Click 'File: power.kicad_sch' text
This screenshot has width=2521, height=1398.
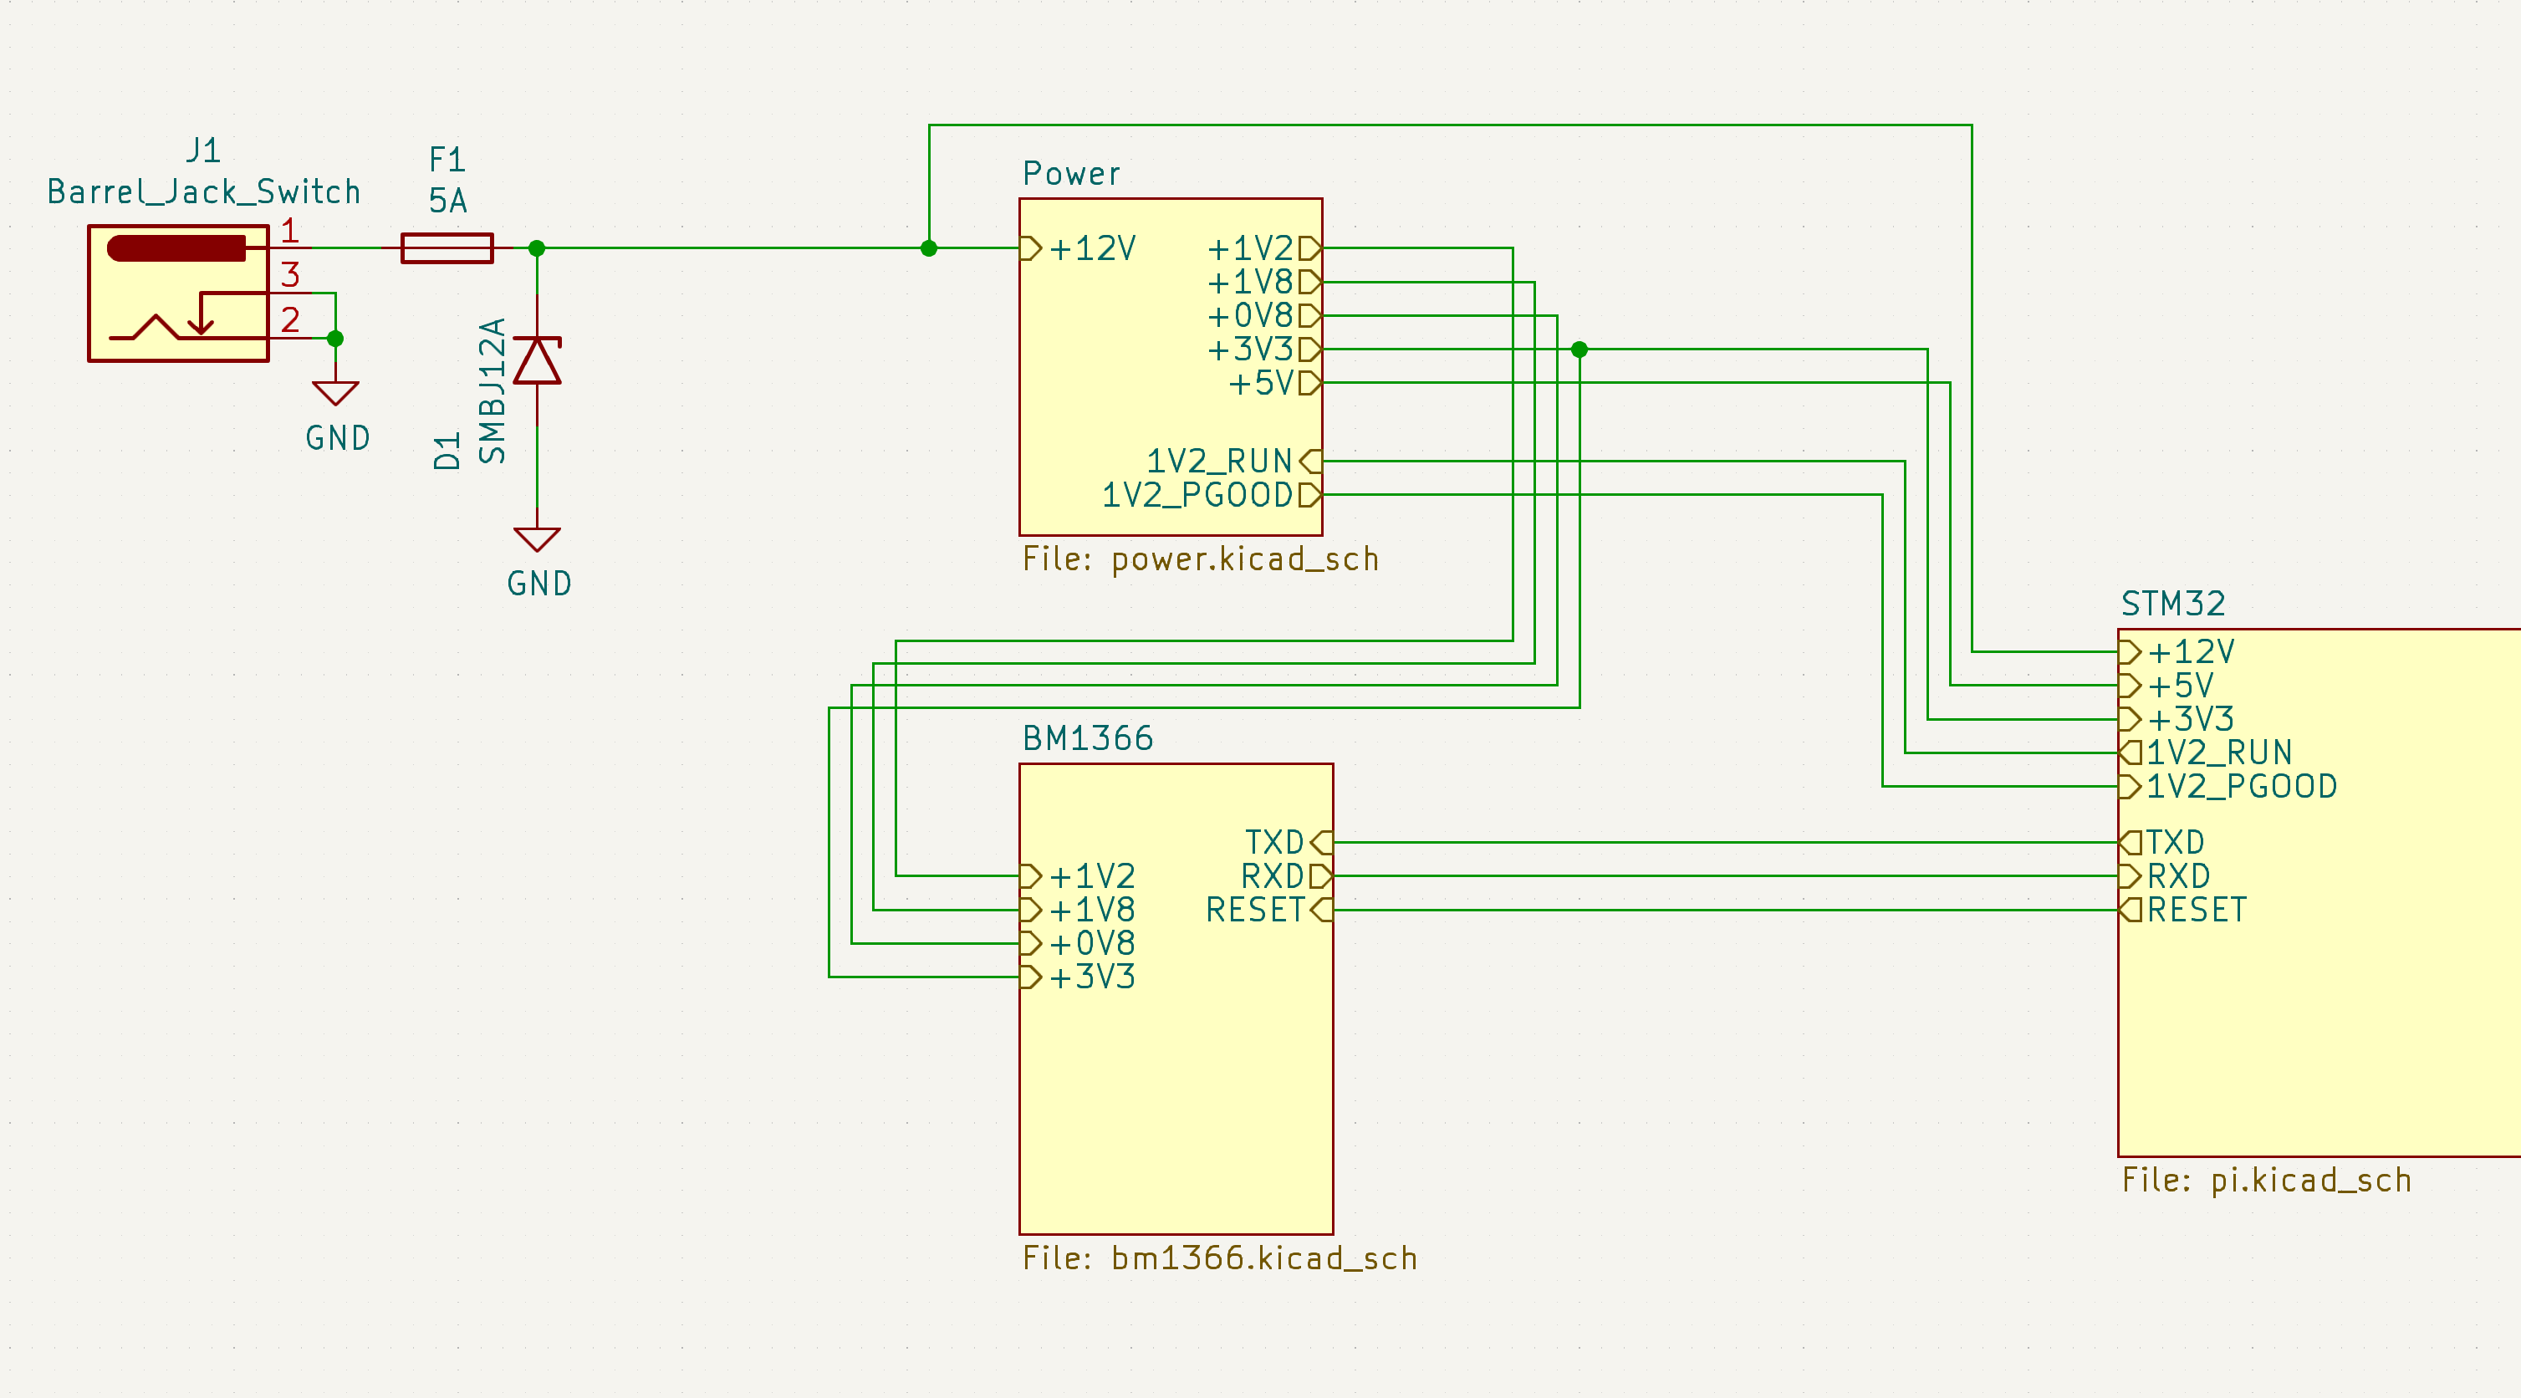point(1201,559)
